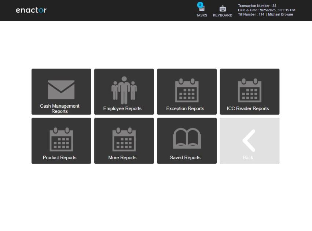Click the blue notification badge above TASKS
Screen dimensions: 312x231
click(199, 4)
